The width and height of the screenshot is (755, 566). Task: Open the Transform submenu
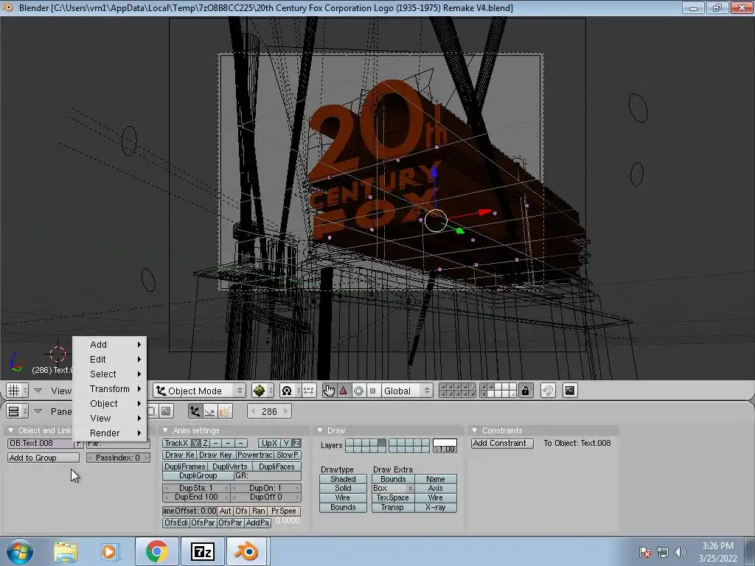[110, 388]
